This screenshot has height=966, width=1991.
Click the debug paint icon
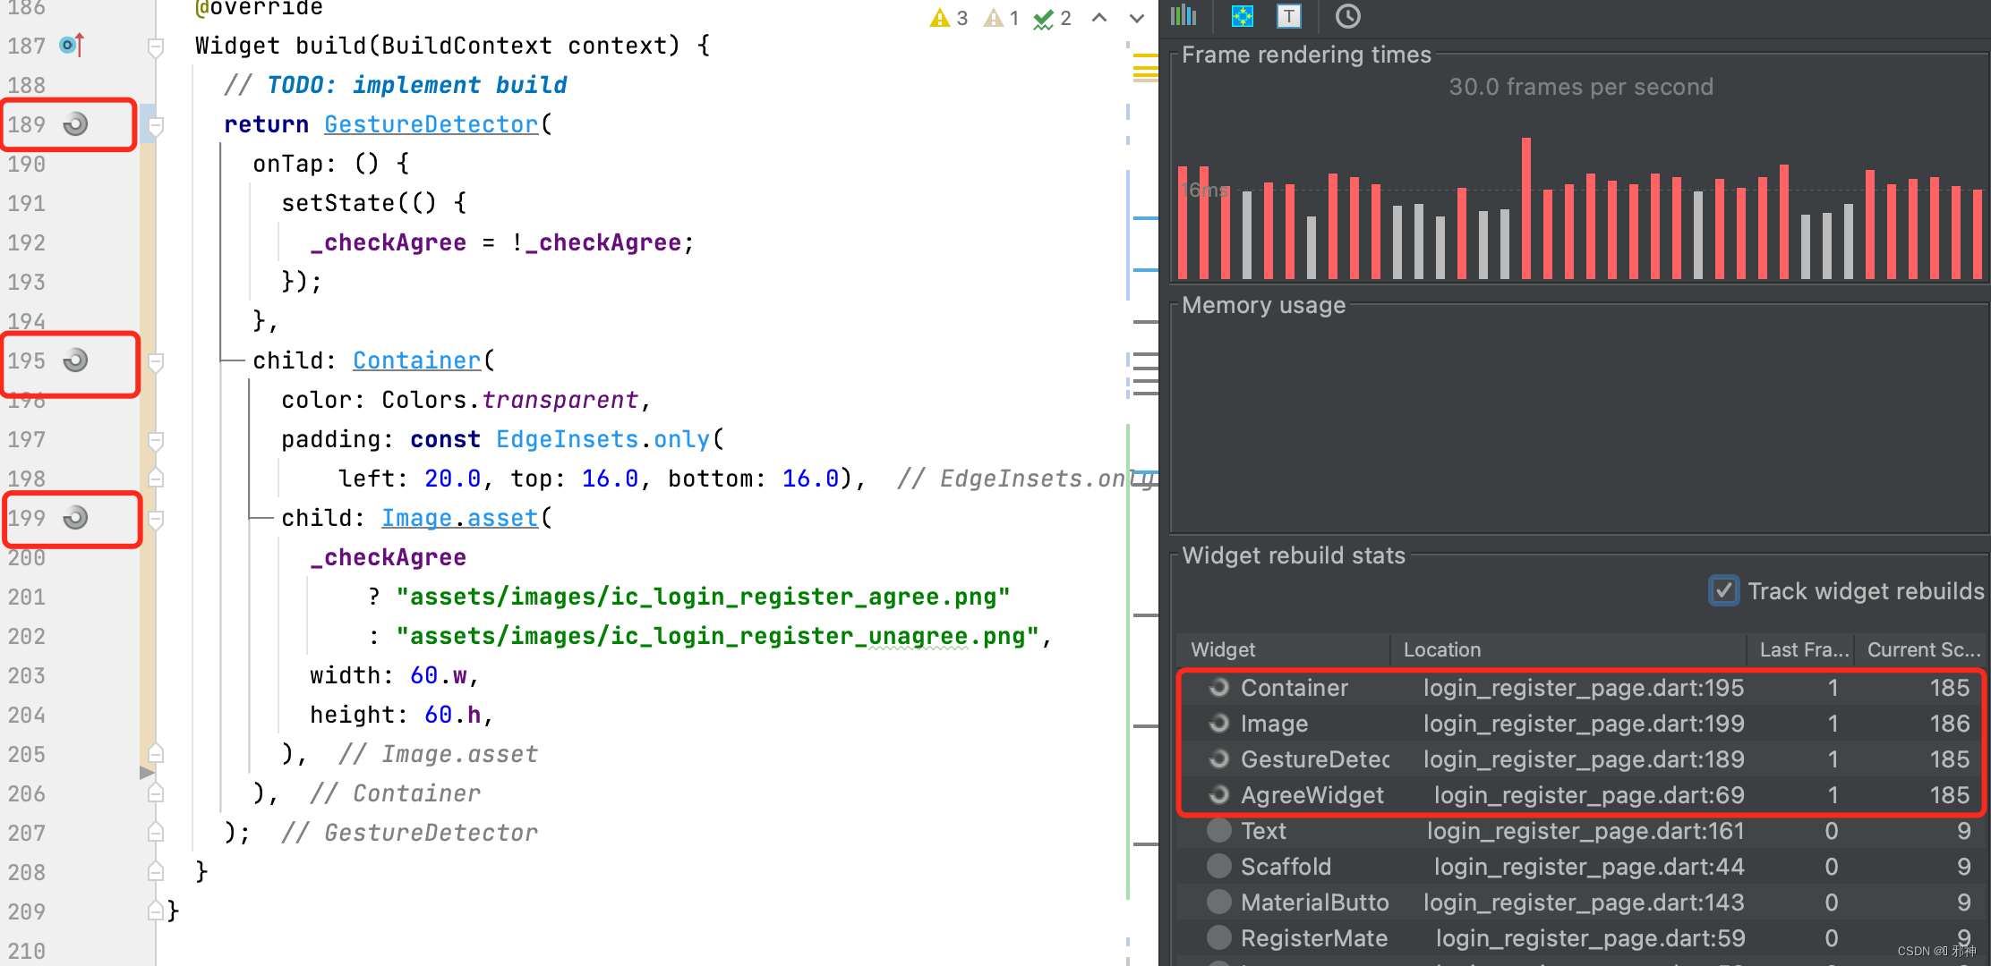(x=1242, y=15)
